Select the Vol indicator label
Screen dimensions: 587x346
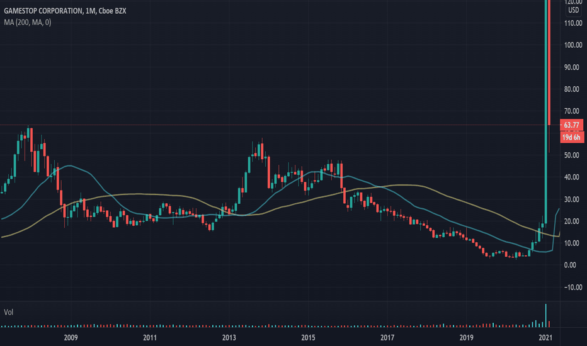point(9,312)
